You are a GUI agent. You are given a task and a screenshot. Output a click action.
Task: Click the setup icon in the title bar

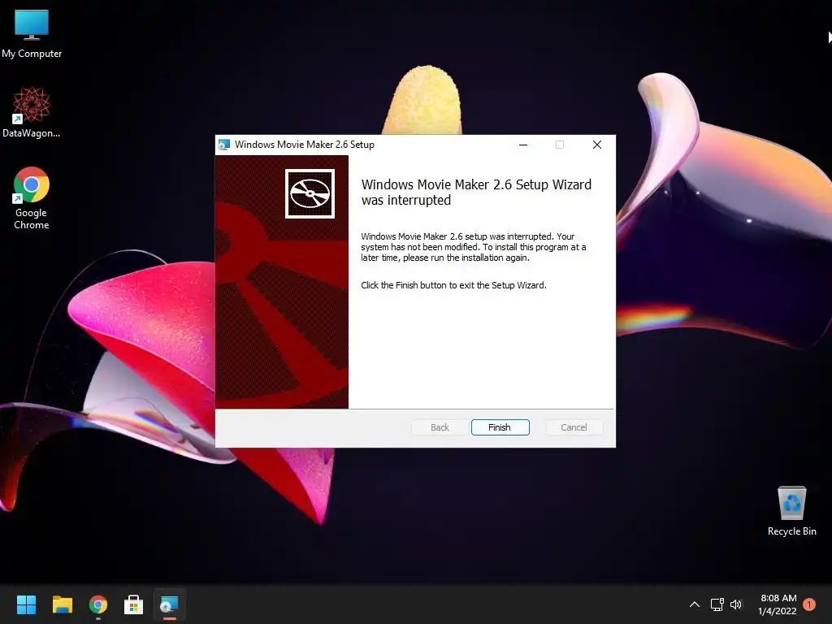(224, 145)
